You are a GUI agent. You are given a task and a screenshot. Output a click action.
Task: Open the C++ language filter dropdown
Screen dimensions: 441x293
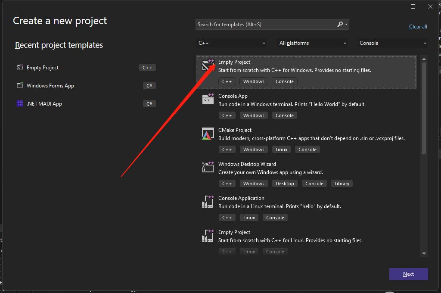pos(232,43)
